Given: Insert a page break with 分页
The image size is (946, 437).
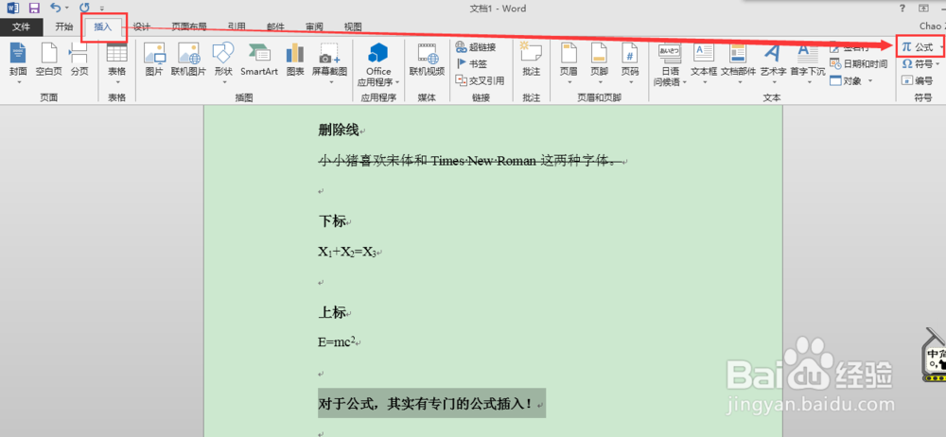Looking at the screenshot, I should (x=79, y=61).
